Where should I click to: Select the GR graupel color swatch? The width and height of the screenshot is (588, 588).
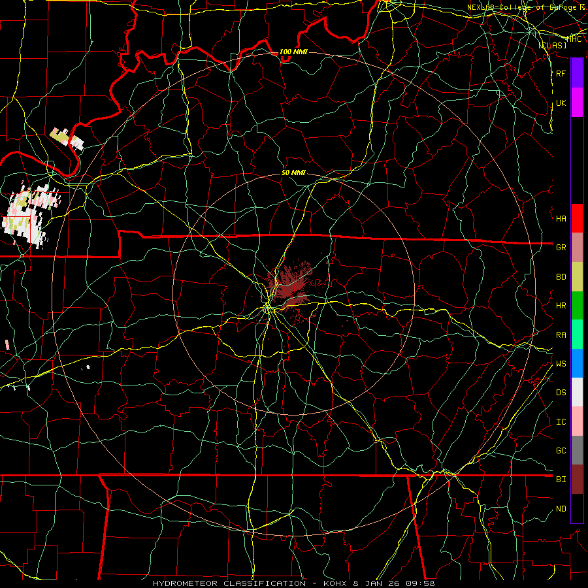(577, 248)
